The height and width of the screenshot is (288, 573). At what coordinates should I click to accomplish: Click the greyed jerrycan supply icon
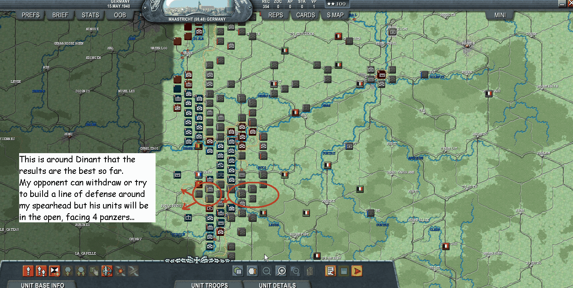click(309, 271)
